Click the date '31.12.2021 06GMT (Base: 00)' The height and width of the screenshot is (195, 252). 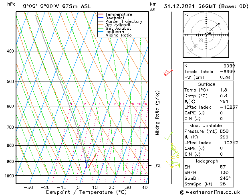(206, 6)
